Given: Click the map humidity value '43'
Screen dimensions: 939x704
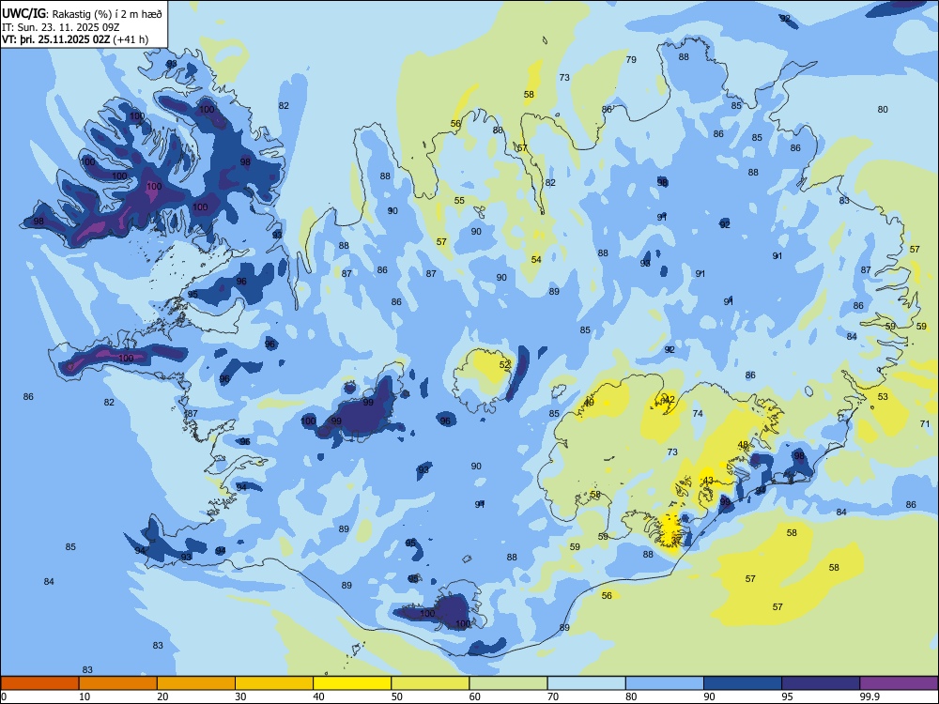Looking at the screenshot, I should [x=708, y=480].
